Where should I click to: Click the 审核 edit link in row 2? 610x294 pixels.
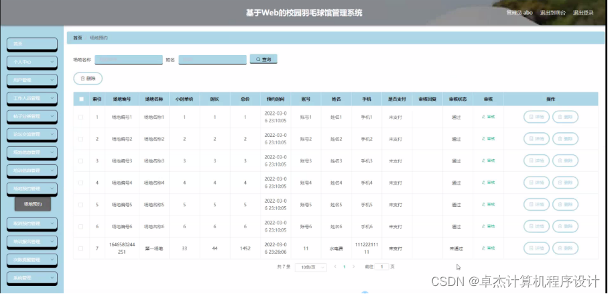488,139
